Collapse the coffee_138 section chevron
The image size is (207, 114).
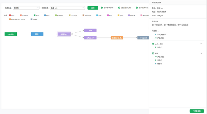[201, 44]
